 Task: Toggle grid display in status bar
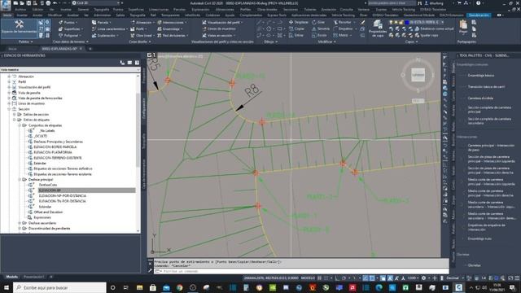tap(319, 278)
